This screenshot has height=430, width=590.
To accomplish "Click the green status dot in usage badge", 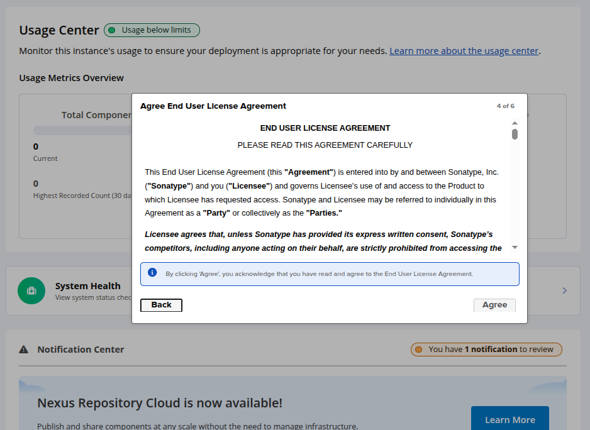I will (x=112, y=30).
